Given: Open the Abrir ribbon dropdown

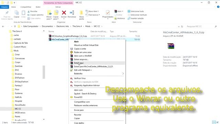Looking at the screenshot, I should 119,11.
